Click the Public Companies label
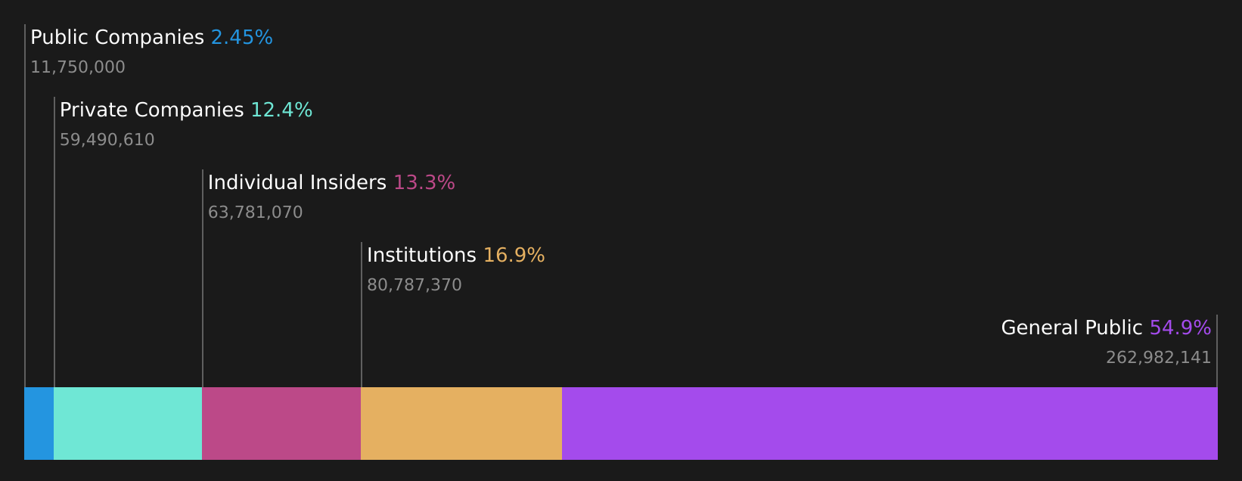The width and height of the screenshot is (1242, 481). (x=117, y=38)
